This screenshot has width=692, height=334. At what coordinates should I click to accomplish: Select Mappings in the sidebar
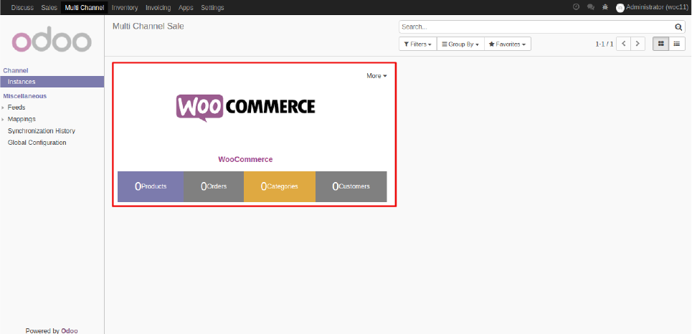tap(22, 119)
